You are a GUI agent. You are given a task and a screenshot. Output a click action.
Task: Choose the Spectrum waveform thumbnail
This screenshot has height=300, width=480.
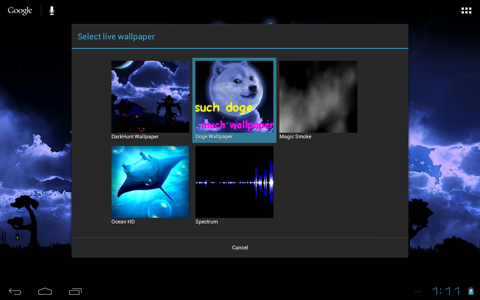[234, 182]
